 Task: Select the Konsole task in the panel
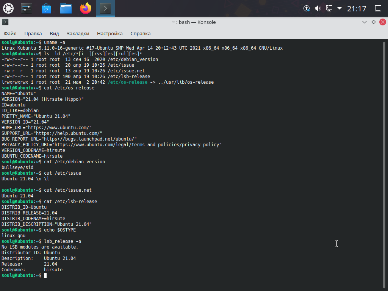pyautogui.click(x=105, y=8)
